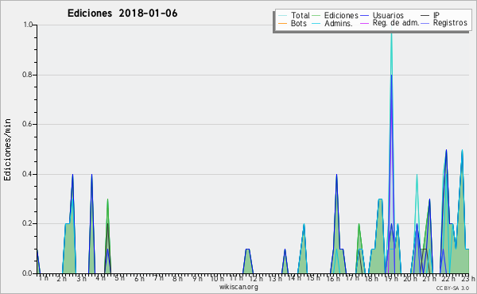Click the CC BY-SA 3.0 license text
Viewport: 477px width, 294px height.
pyautogui.click(x=452, y=288)
